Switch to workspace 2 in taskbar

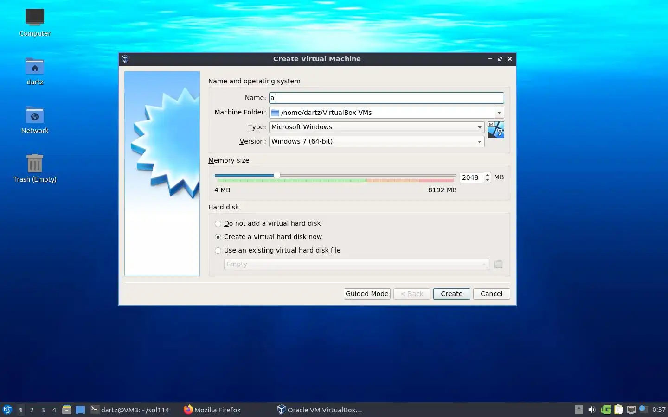pos(32,410)
